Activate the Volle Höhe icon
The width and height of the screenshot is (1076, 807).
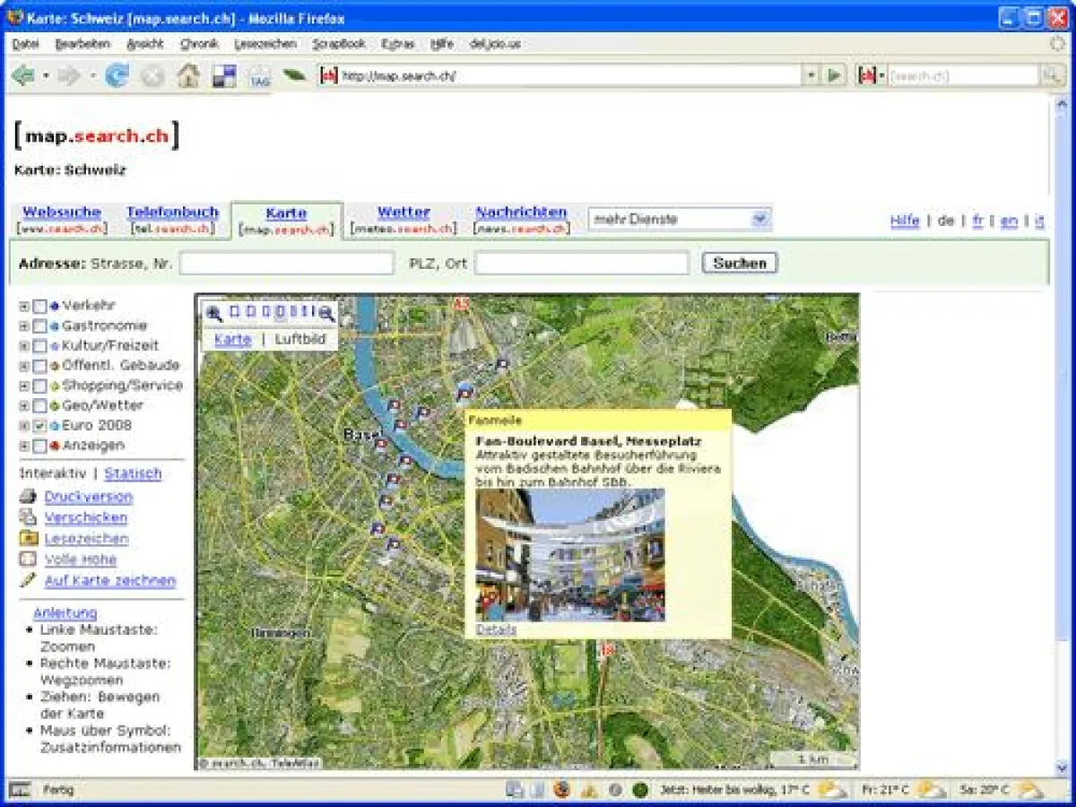coord(27,558)
